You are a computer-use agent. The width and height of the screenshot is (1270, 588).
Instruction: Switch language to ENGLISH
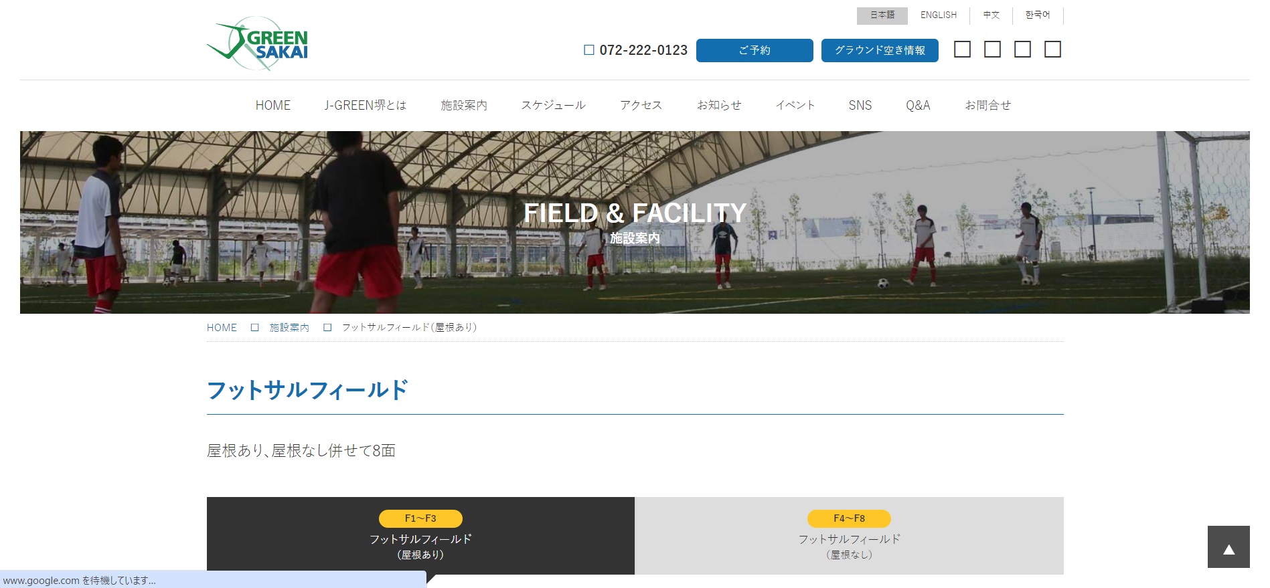click(938, 15)
